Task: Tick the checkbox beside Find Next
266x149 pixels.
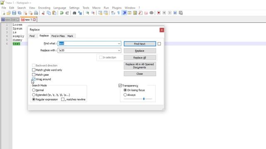Action: pos(159,44)
